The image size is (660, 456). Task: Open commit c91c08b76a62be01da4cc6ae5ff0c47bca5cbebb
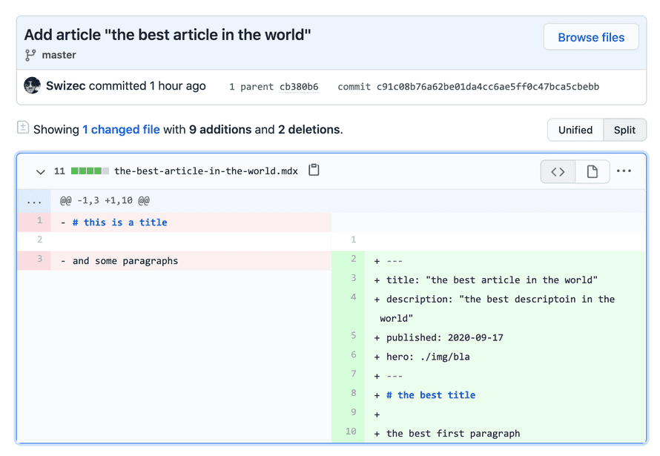click(x=486, y=87)
